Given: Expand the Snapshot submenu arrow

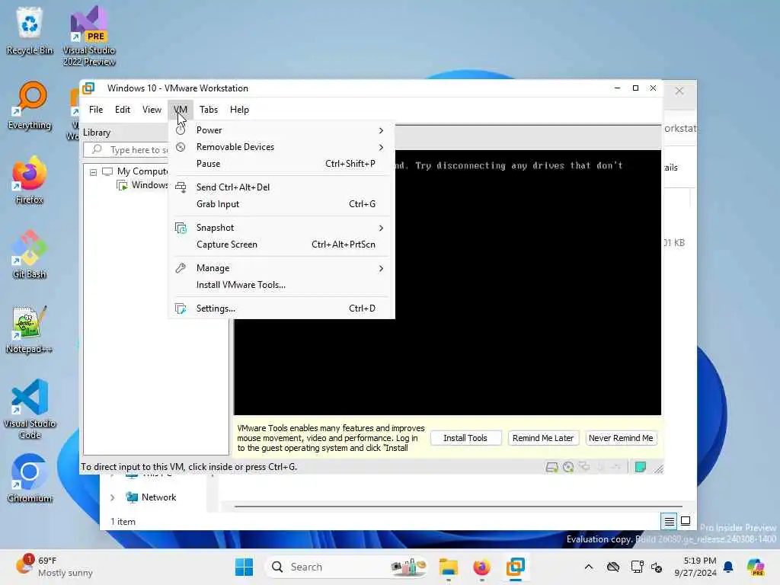Looking at the screenshot, I should [381, 228].
